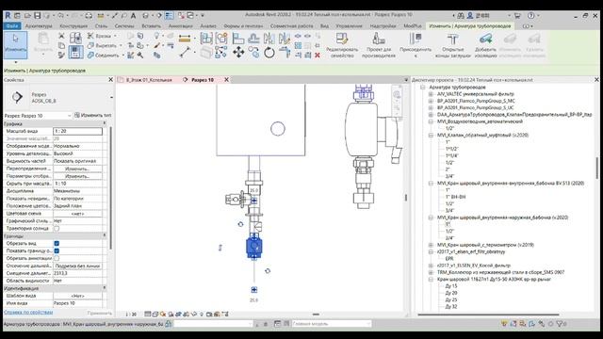Click Изменить button in Параметры отображения row
The height and width of the screenshot is (339, 603).
pyautogui.click(x=77, y=176)
